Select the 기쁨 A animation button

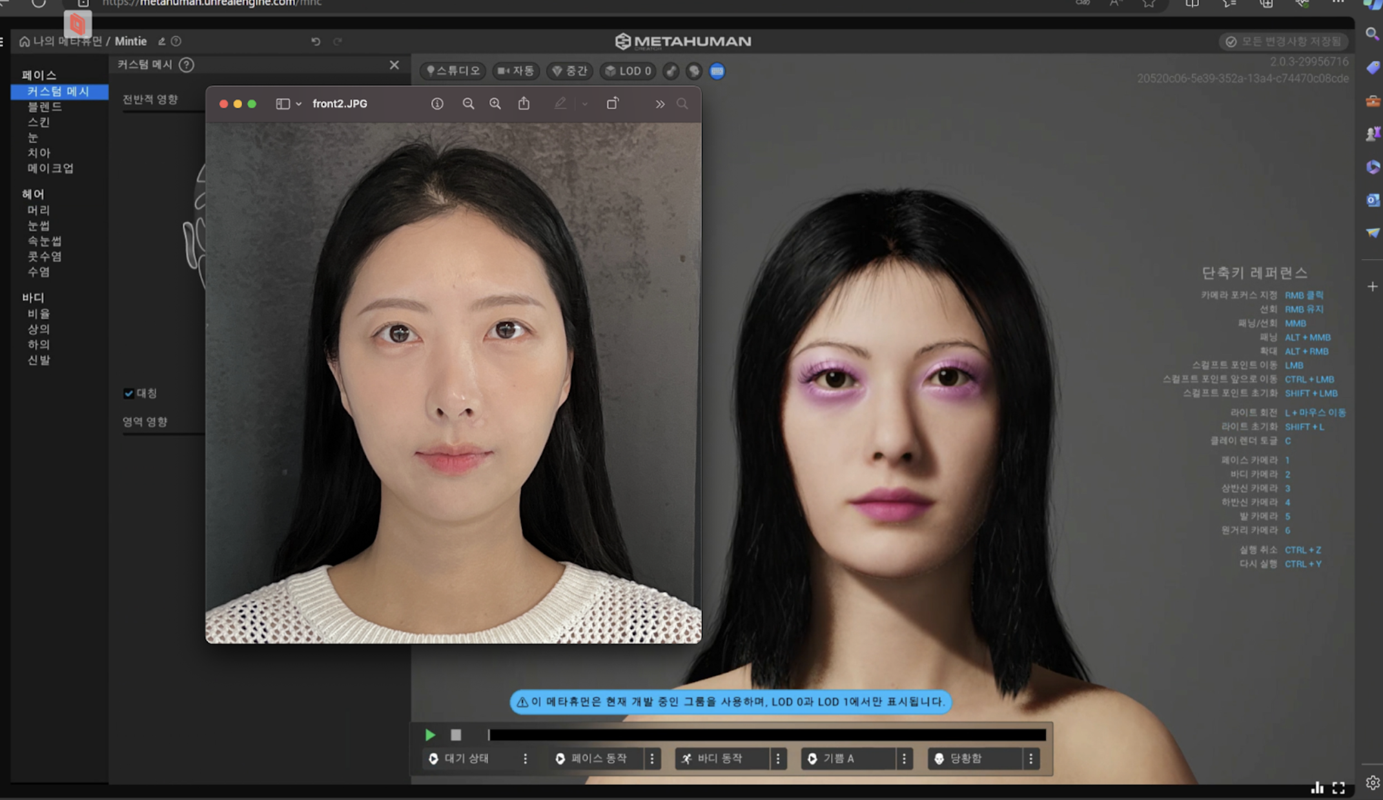(x=849, y=759)
